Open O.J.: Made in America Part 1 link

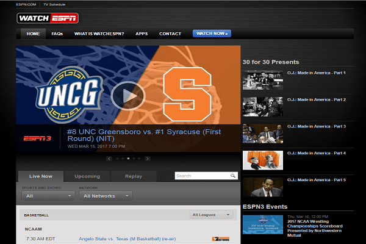coord(316,73)
